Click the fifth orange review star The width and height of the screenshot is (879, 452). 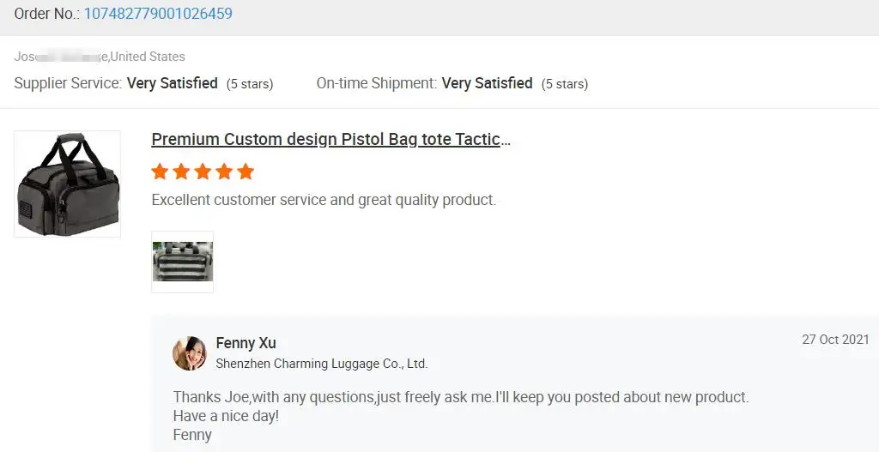click(x=246, y=172)
